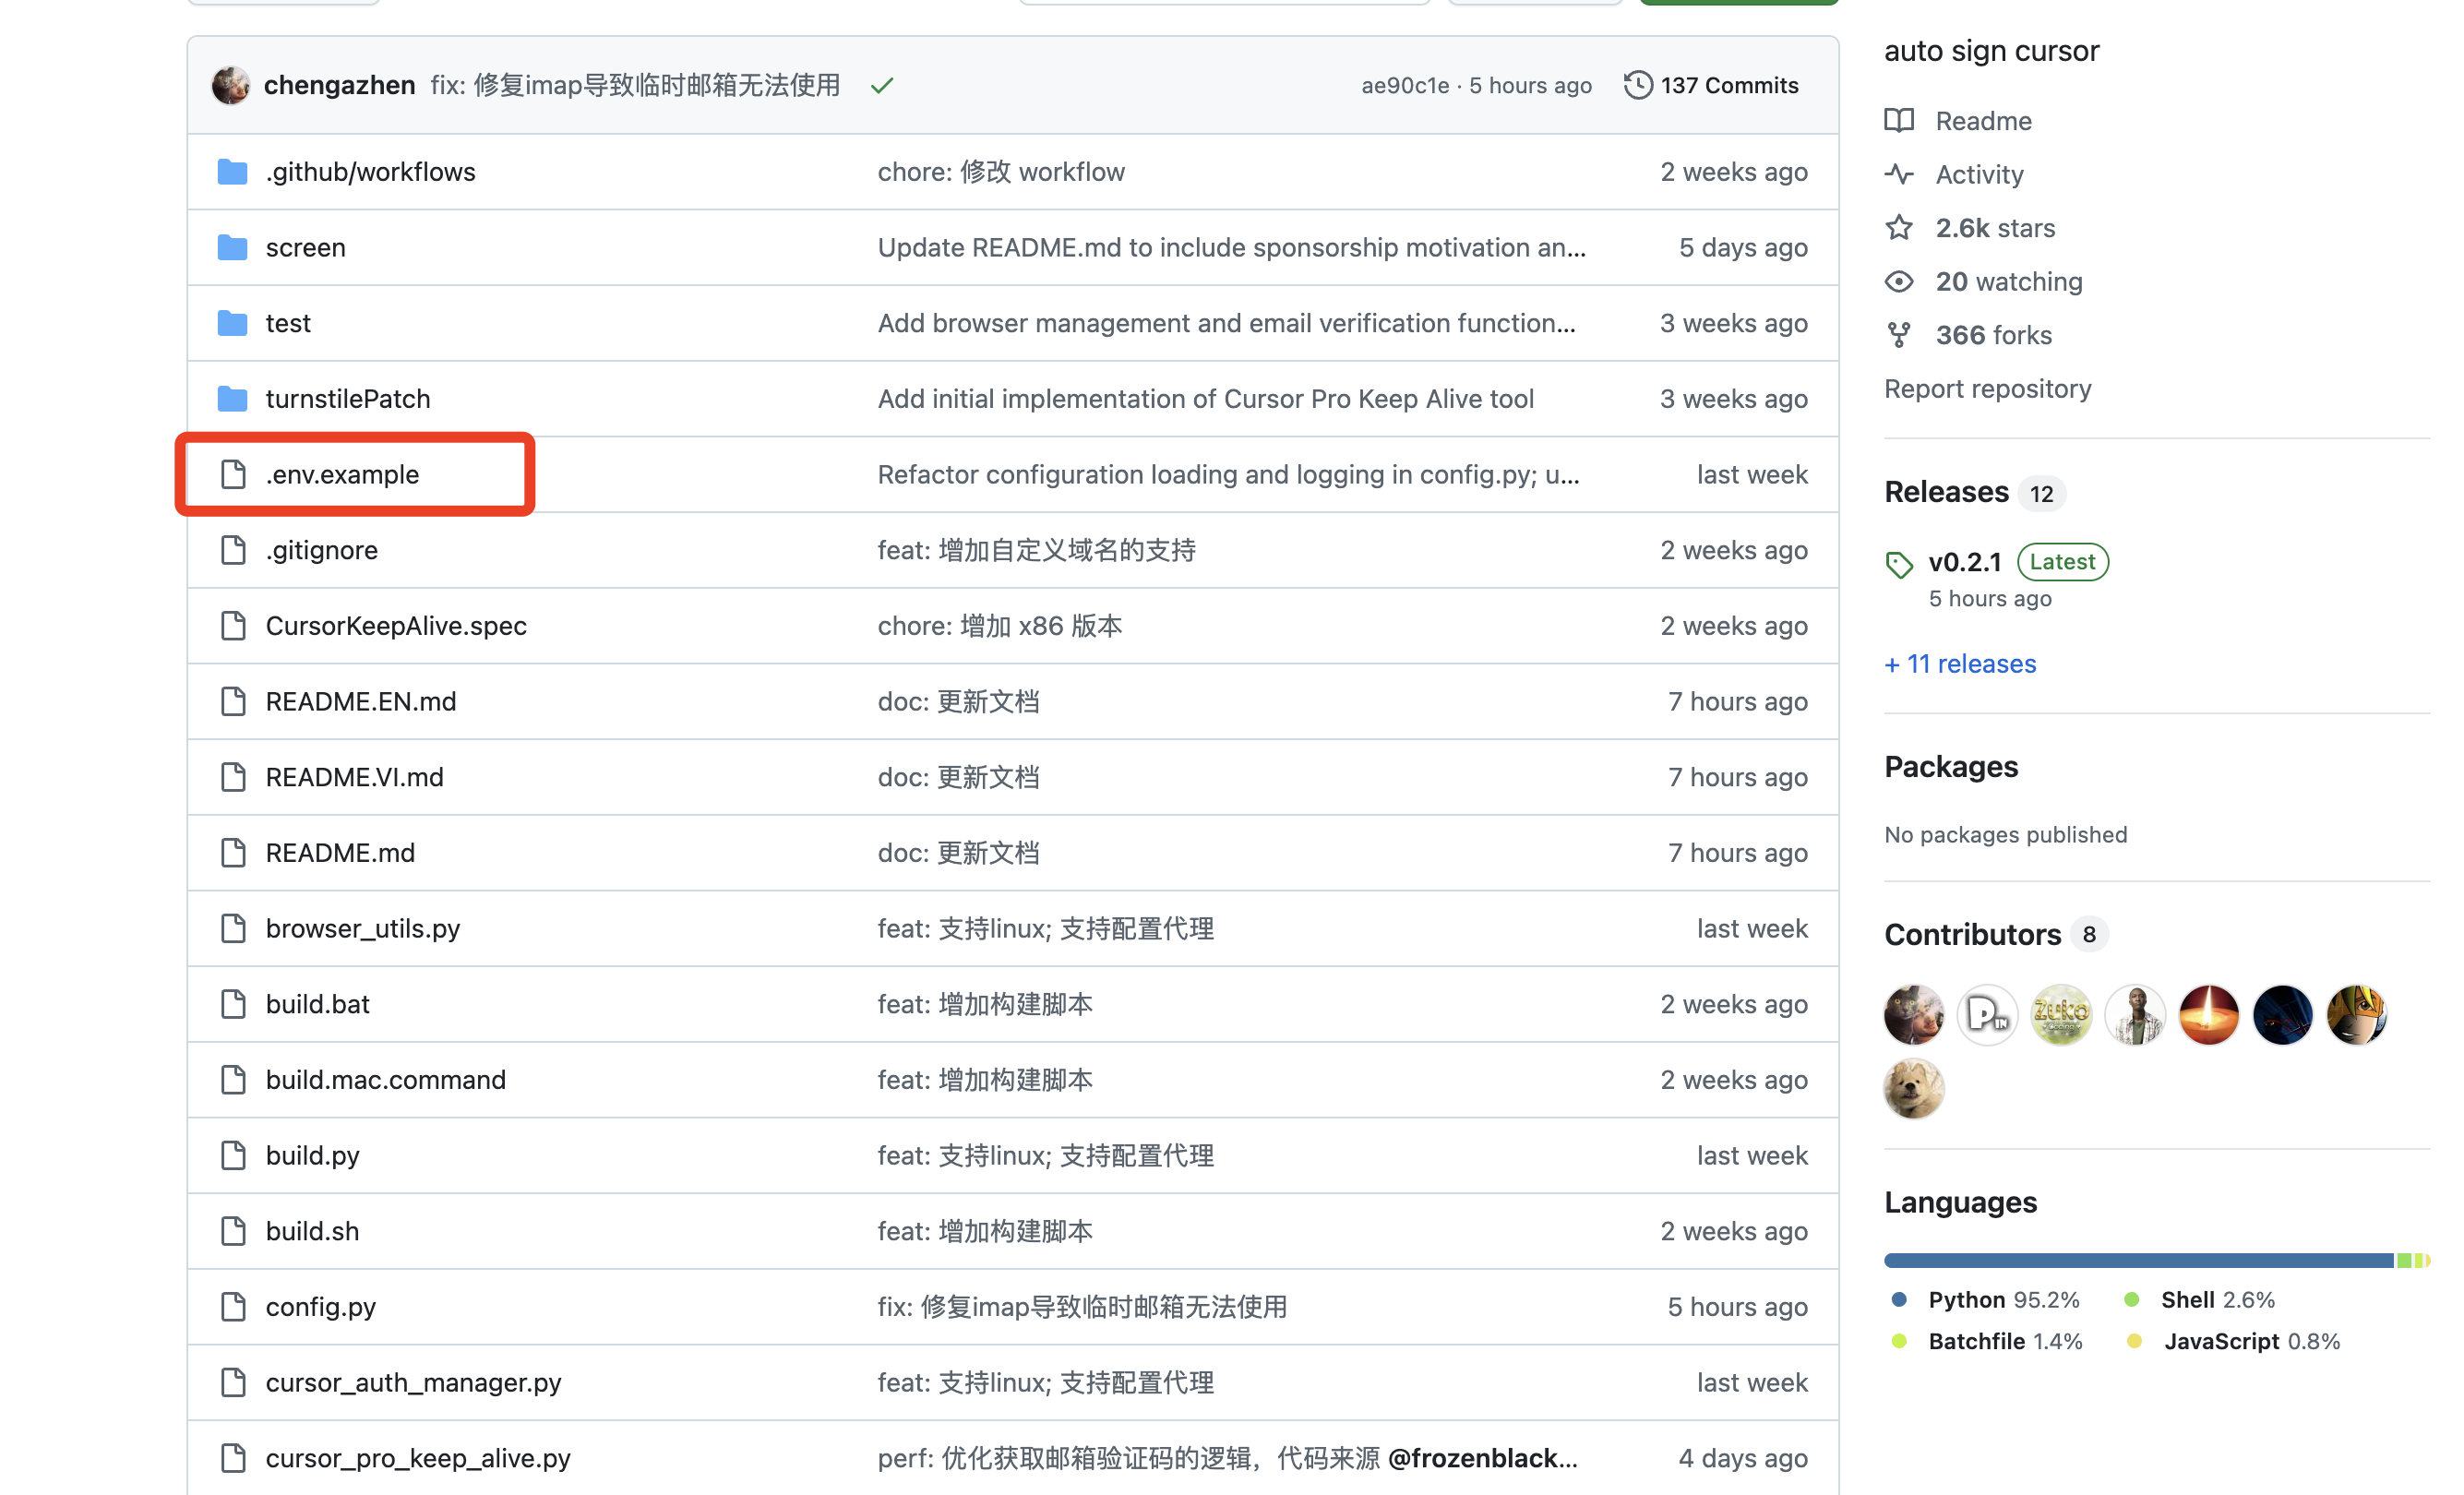This screenshot has height=1495, width=2464.
Task: Click the screen folder icon
Action: [x=232, y=247]
